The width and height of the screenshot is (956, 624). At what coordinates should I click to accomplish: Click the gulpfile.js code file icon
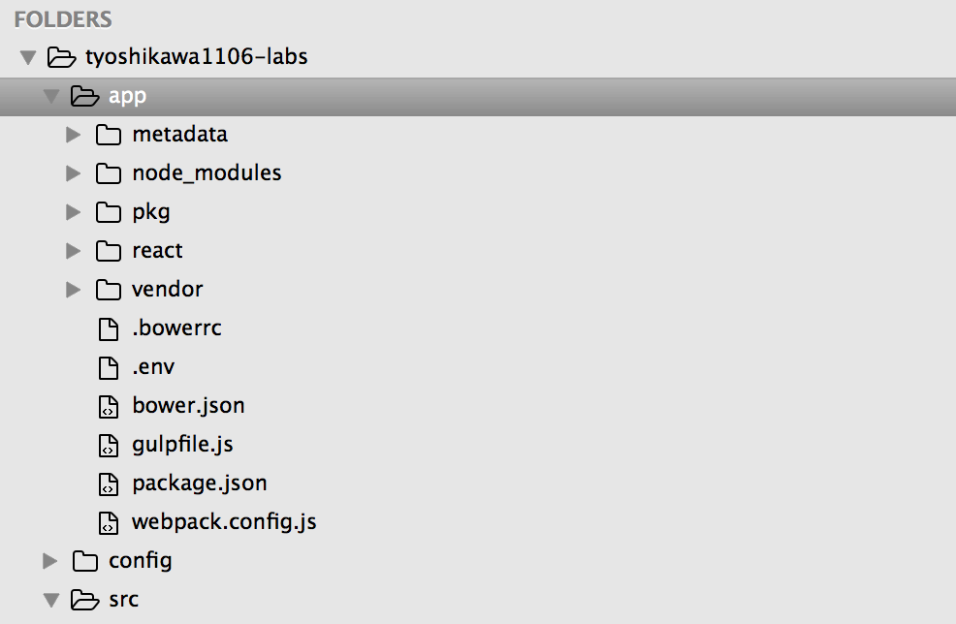click(x=109, y=445)
